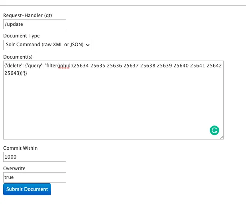Click the green Grammarly icon

point(215,130)
